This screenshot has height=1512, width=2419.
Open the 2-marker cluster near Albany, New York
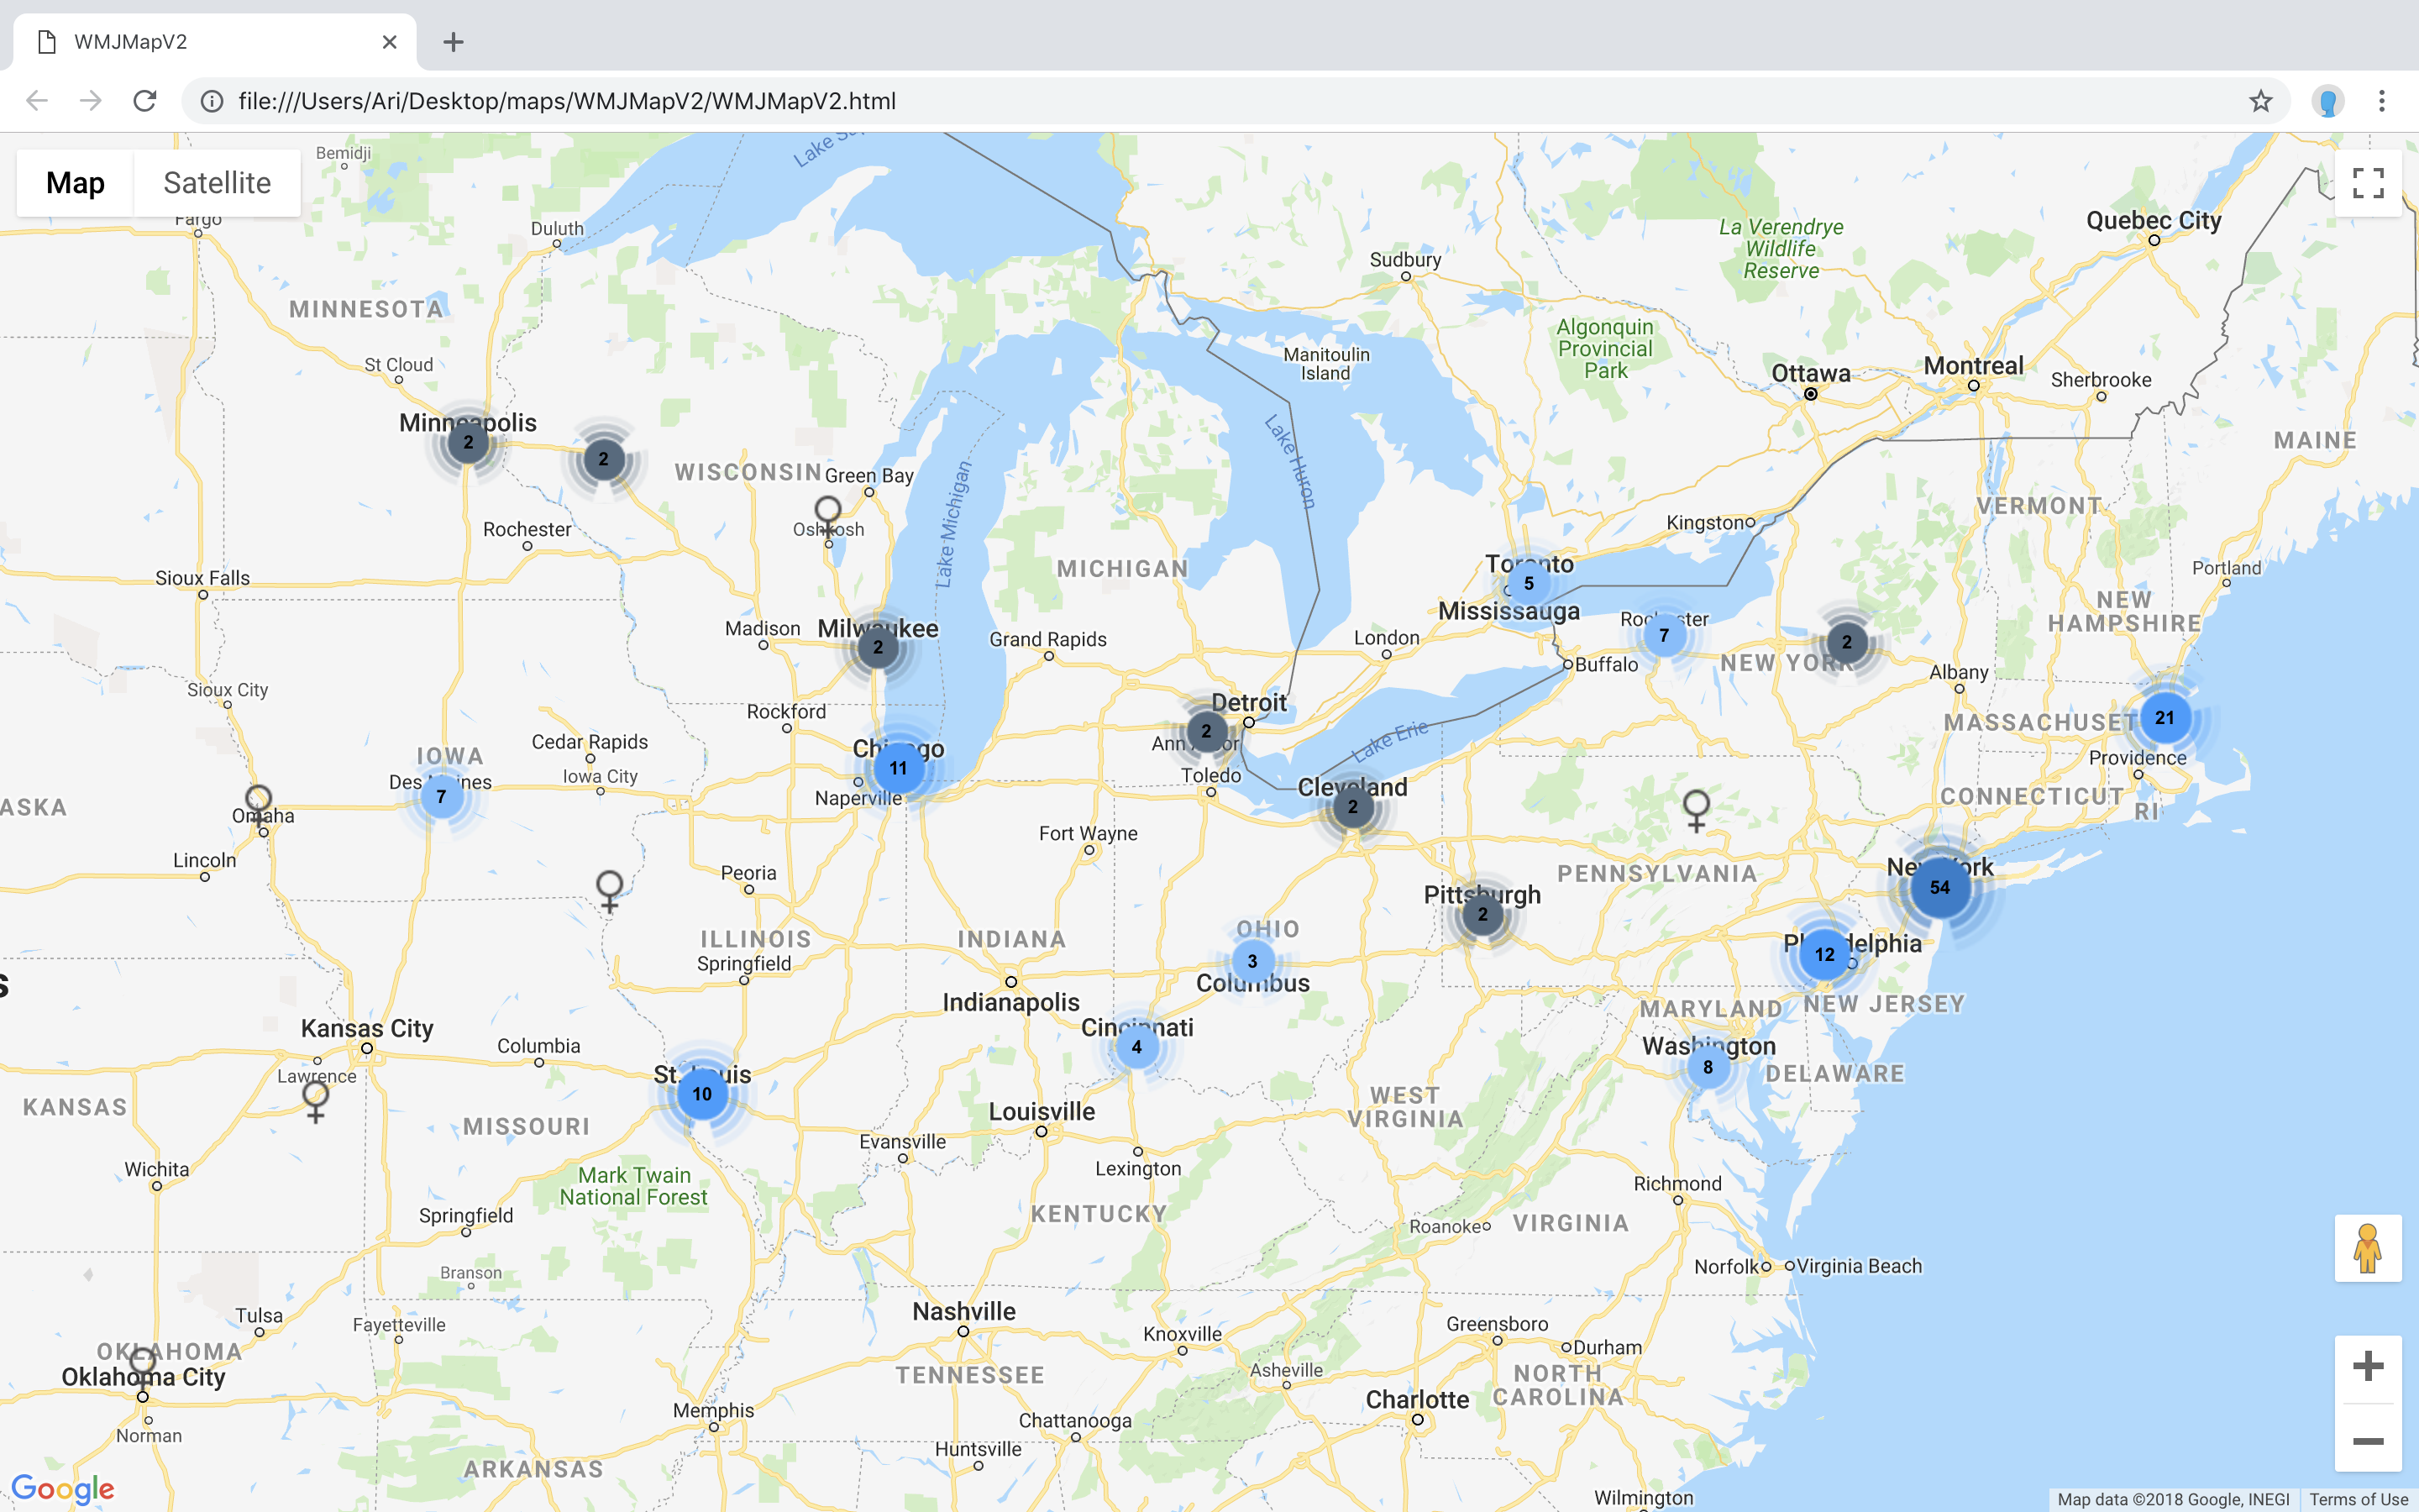[1847, 642]
